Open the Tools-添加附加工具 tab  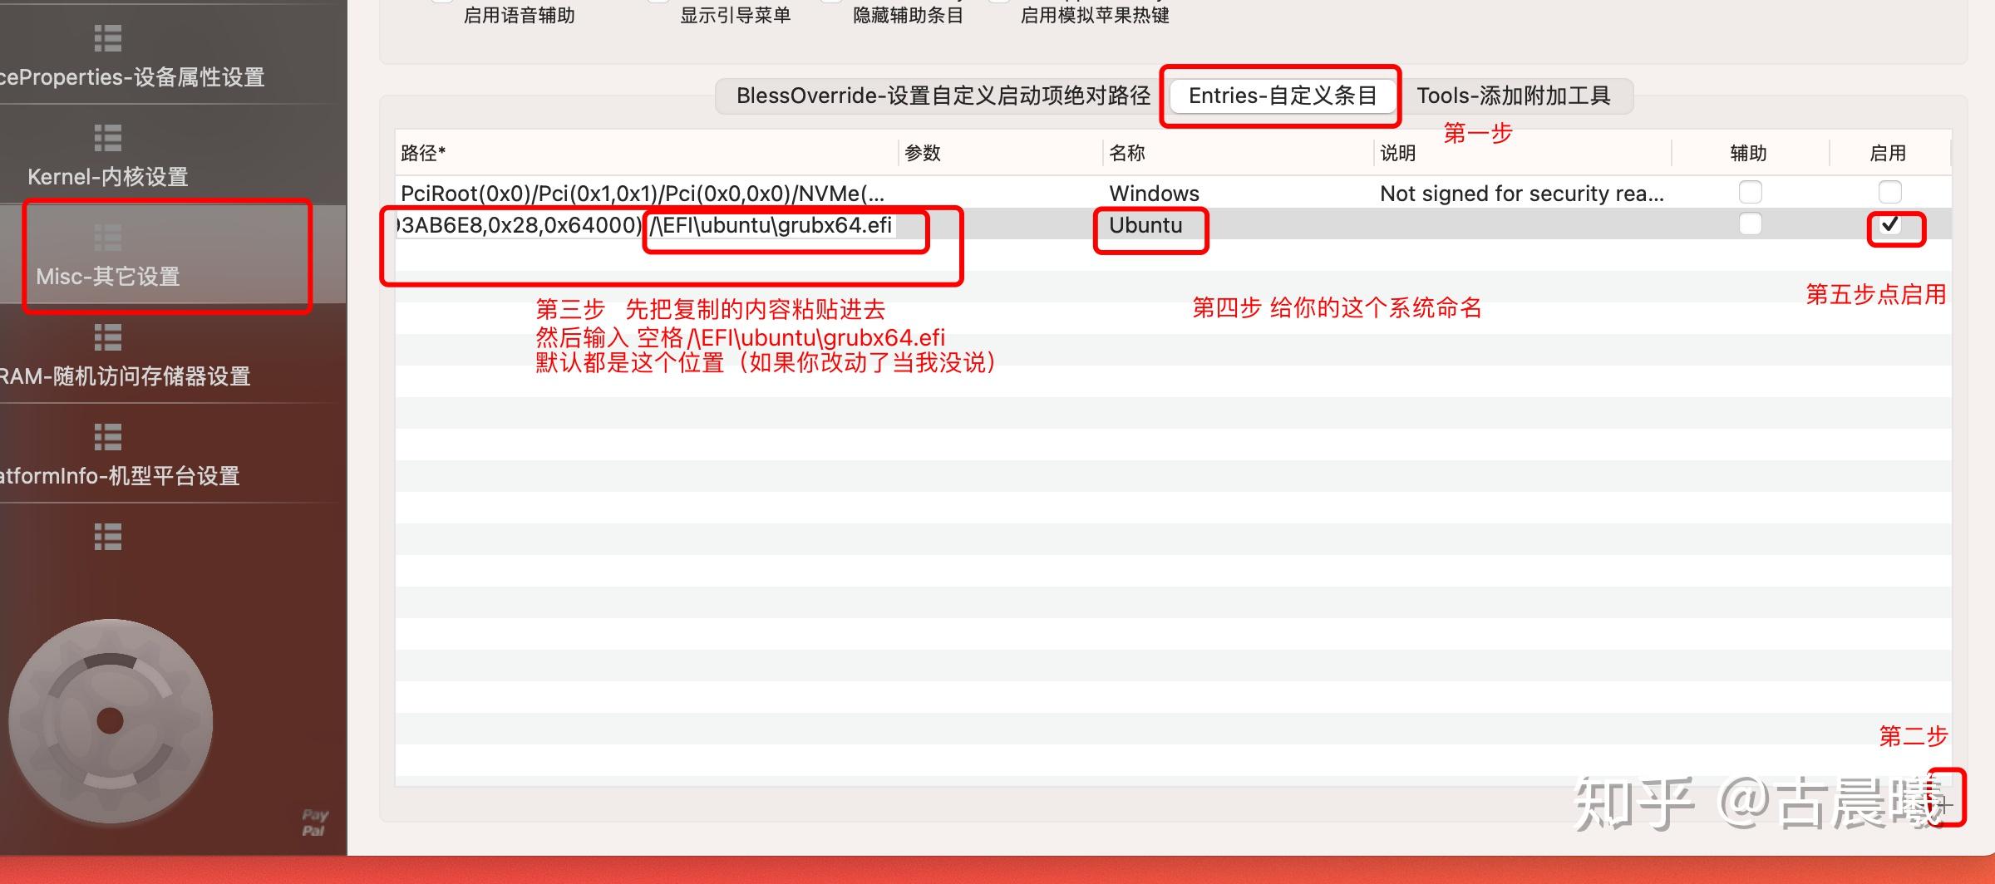pos(1513,96)
